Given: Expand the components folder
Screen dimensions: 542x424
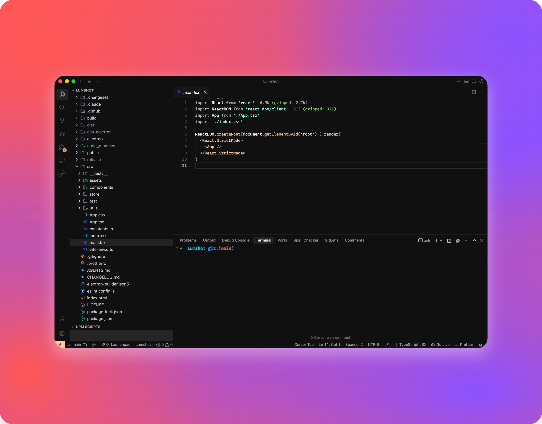Looking at the screenshot, I should 101,187.
